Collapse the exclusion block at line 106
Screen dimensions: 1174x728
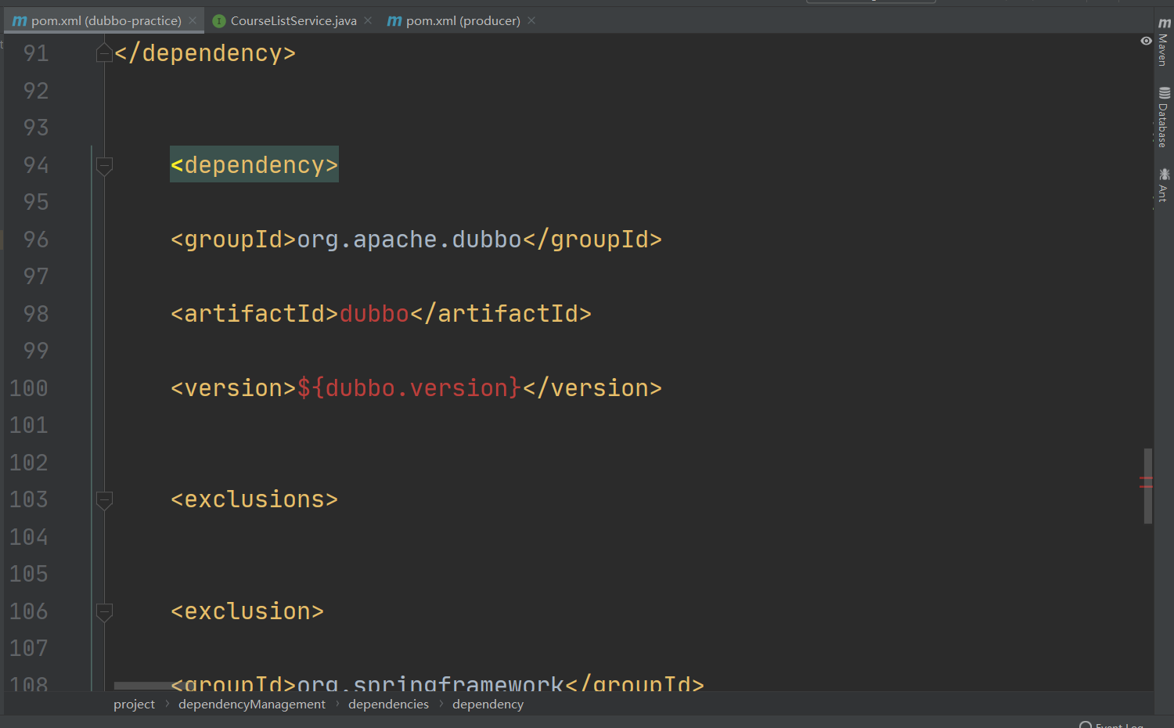104,611
